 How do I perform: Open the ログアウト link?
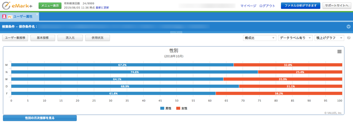click(267, 6)
